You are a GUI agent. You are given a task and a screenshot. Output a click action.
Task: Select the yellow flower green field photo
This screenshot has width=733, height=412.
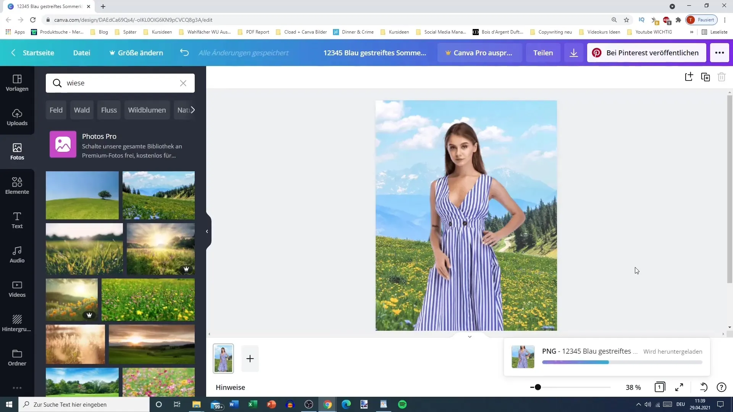pyautogui.click(x=148, y=299)
